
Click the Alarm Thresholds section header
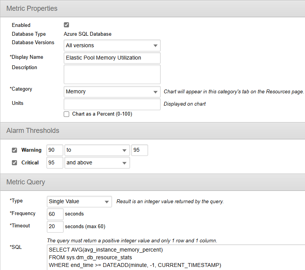(x=33, y=131)
